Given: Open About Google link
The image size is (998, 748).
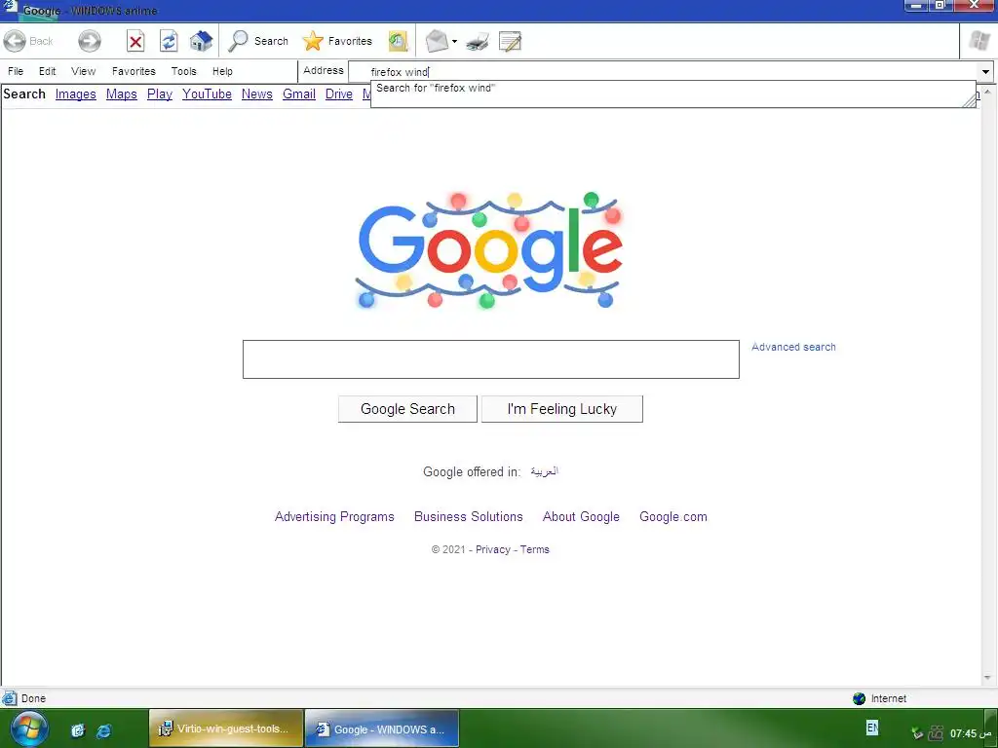Looking at the screenshot, I should (x=581, y=516).
